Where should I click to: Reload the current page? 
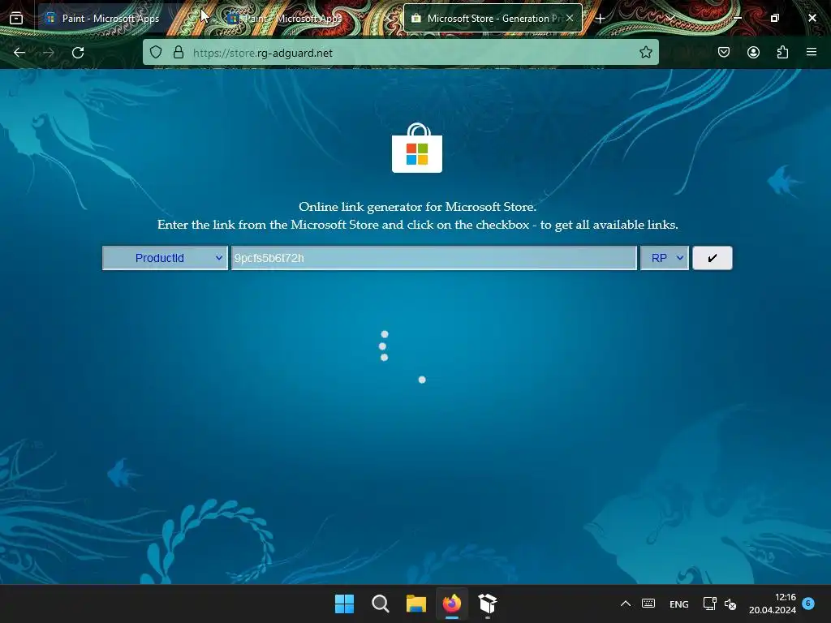tap(78, 53)
